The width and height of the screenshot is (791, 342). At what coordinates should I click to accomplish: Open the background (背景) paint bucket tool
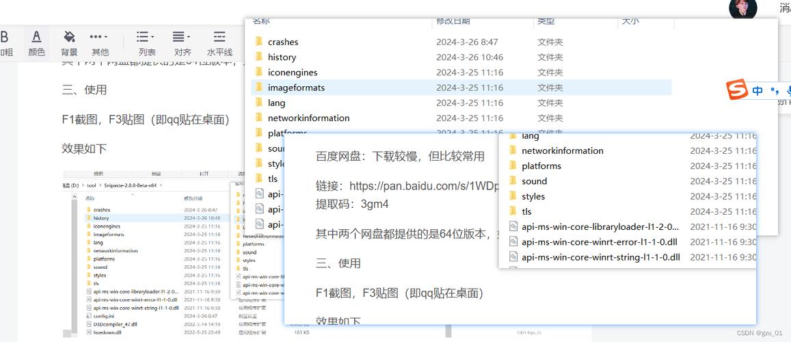point(69,43)
